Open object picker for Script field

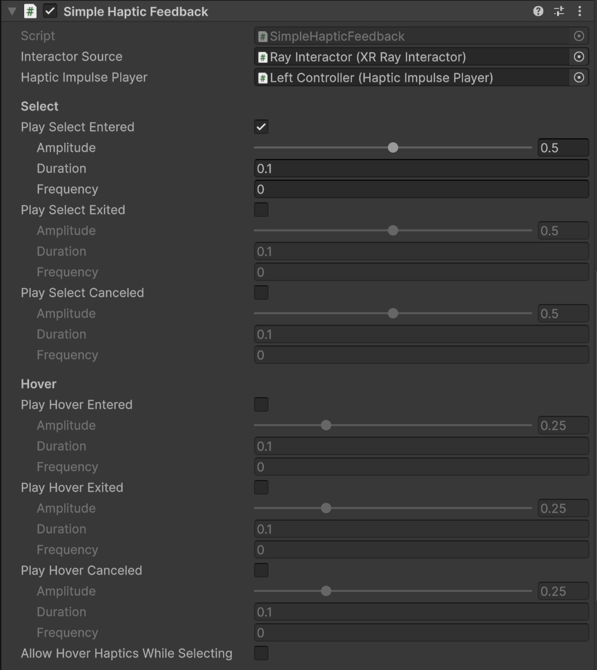tap(578, 35)
